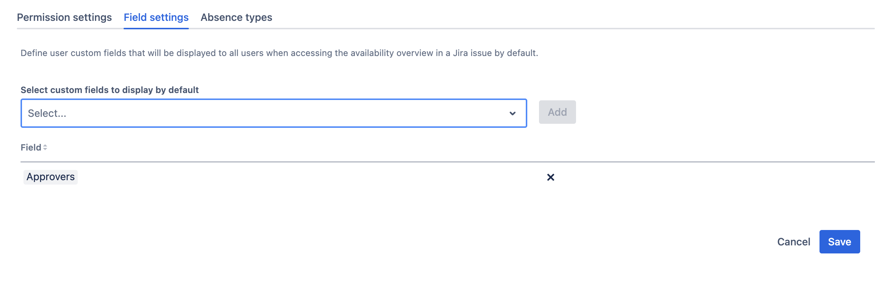This screenshot has width=891, height=282.
Task: Click the 'Select custom fields to display' label
Action: pos(110,90)
